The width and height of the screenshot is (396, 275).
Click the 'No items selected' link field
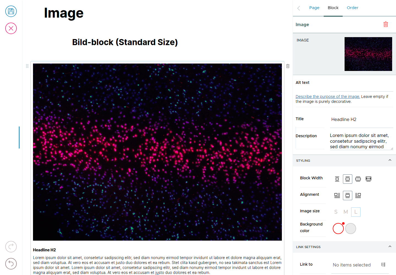point(352,265)
